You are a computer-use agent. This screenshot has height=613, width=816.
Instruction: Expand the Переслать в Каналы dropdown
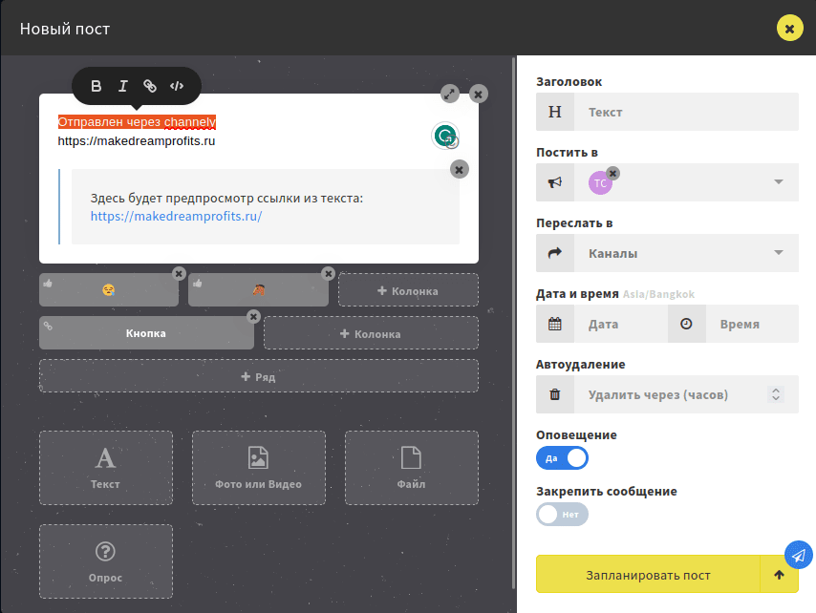[778, 253]
